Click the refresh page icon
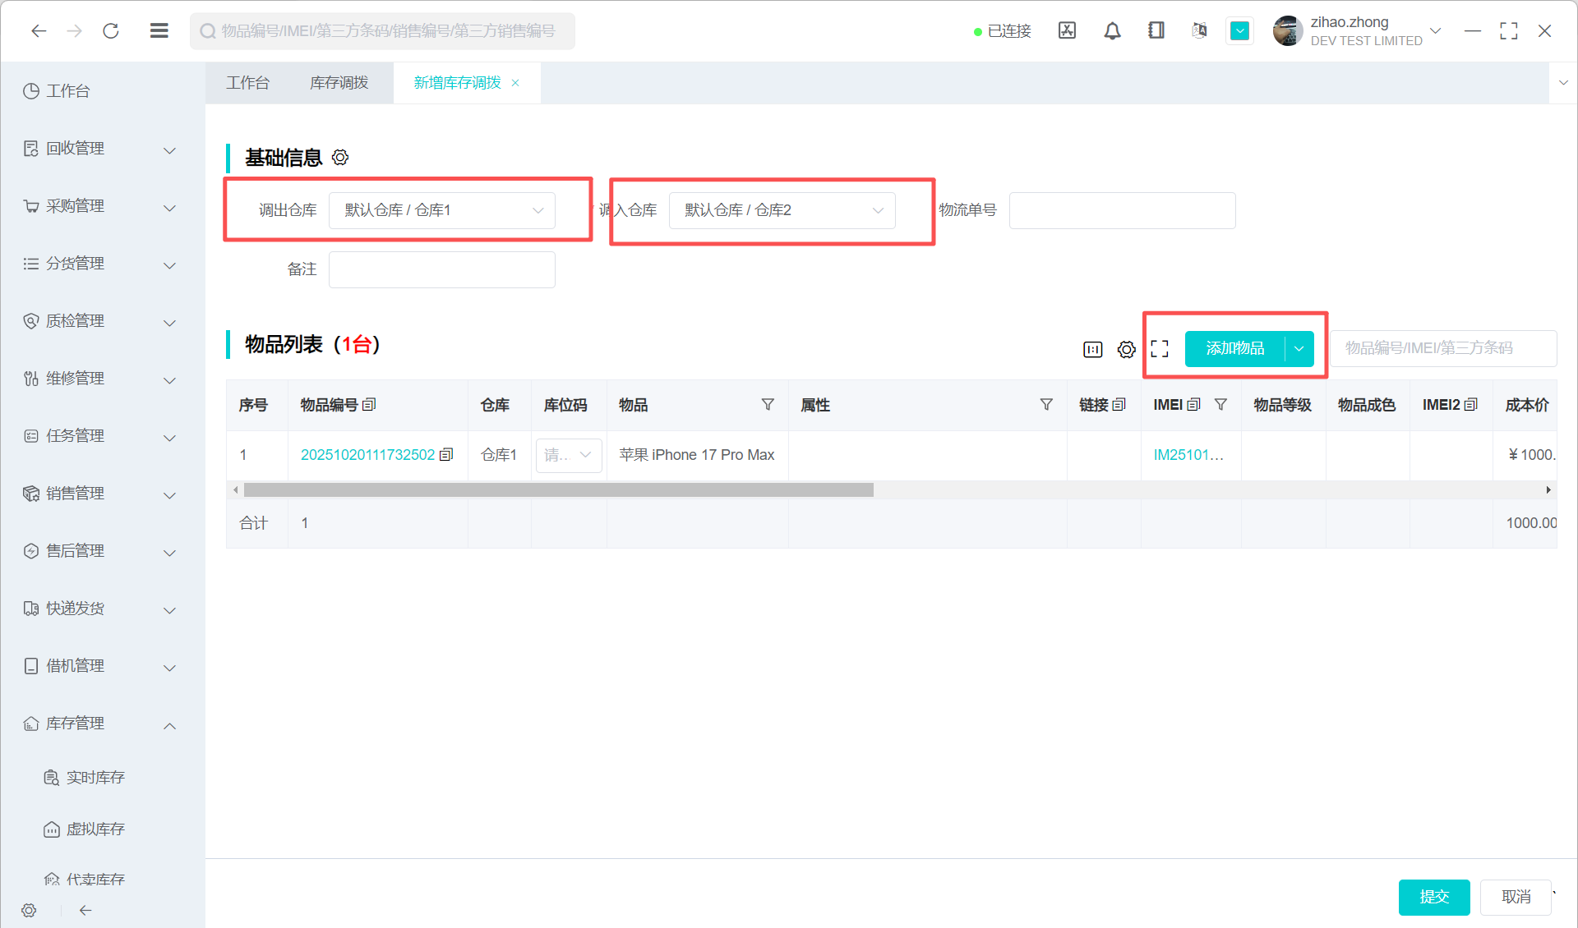Screen dimensions: 1578x928 (x=111, y=31)
